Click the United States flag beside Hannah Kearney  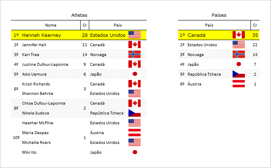coord(134,35)
